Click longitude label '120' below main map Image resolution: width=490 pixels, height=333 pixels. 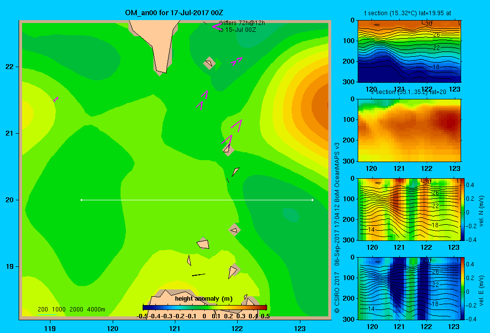coord(113,328)
